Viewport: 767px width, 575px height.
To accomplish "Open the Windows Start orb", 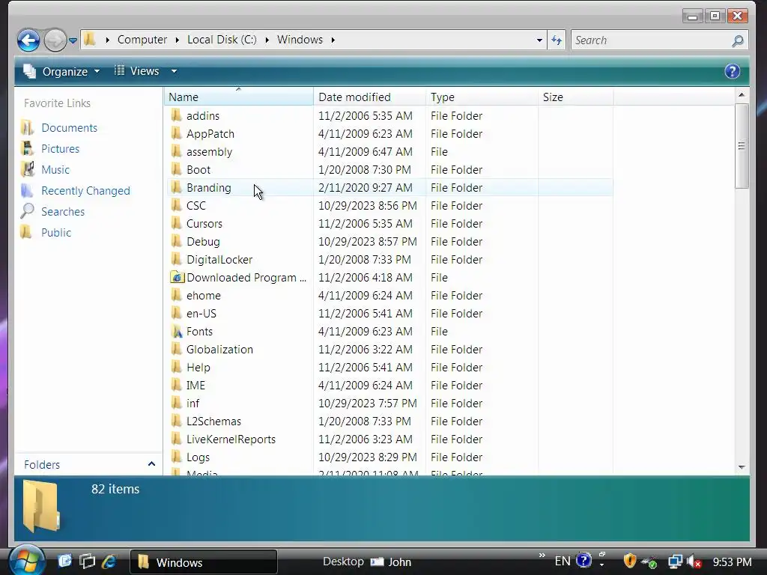I will point(26,560).
